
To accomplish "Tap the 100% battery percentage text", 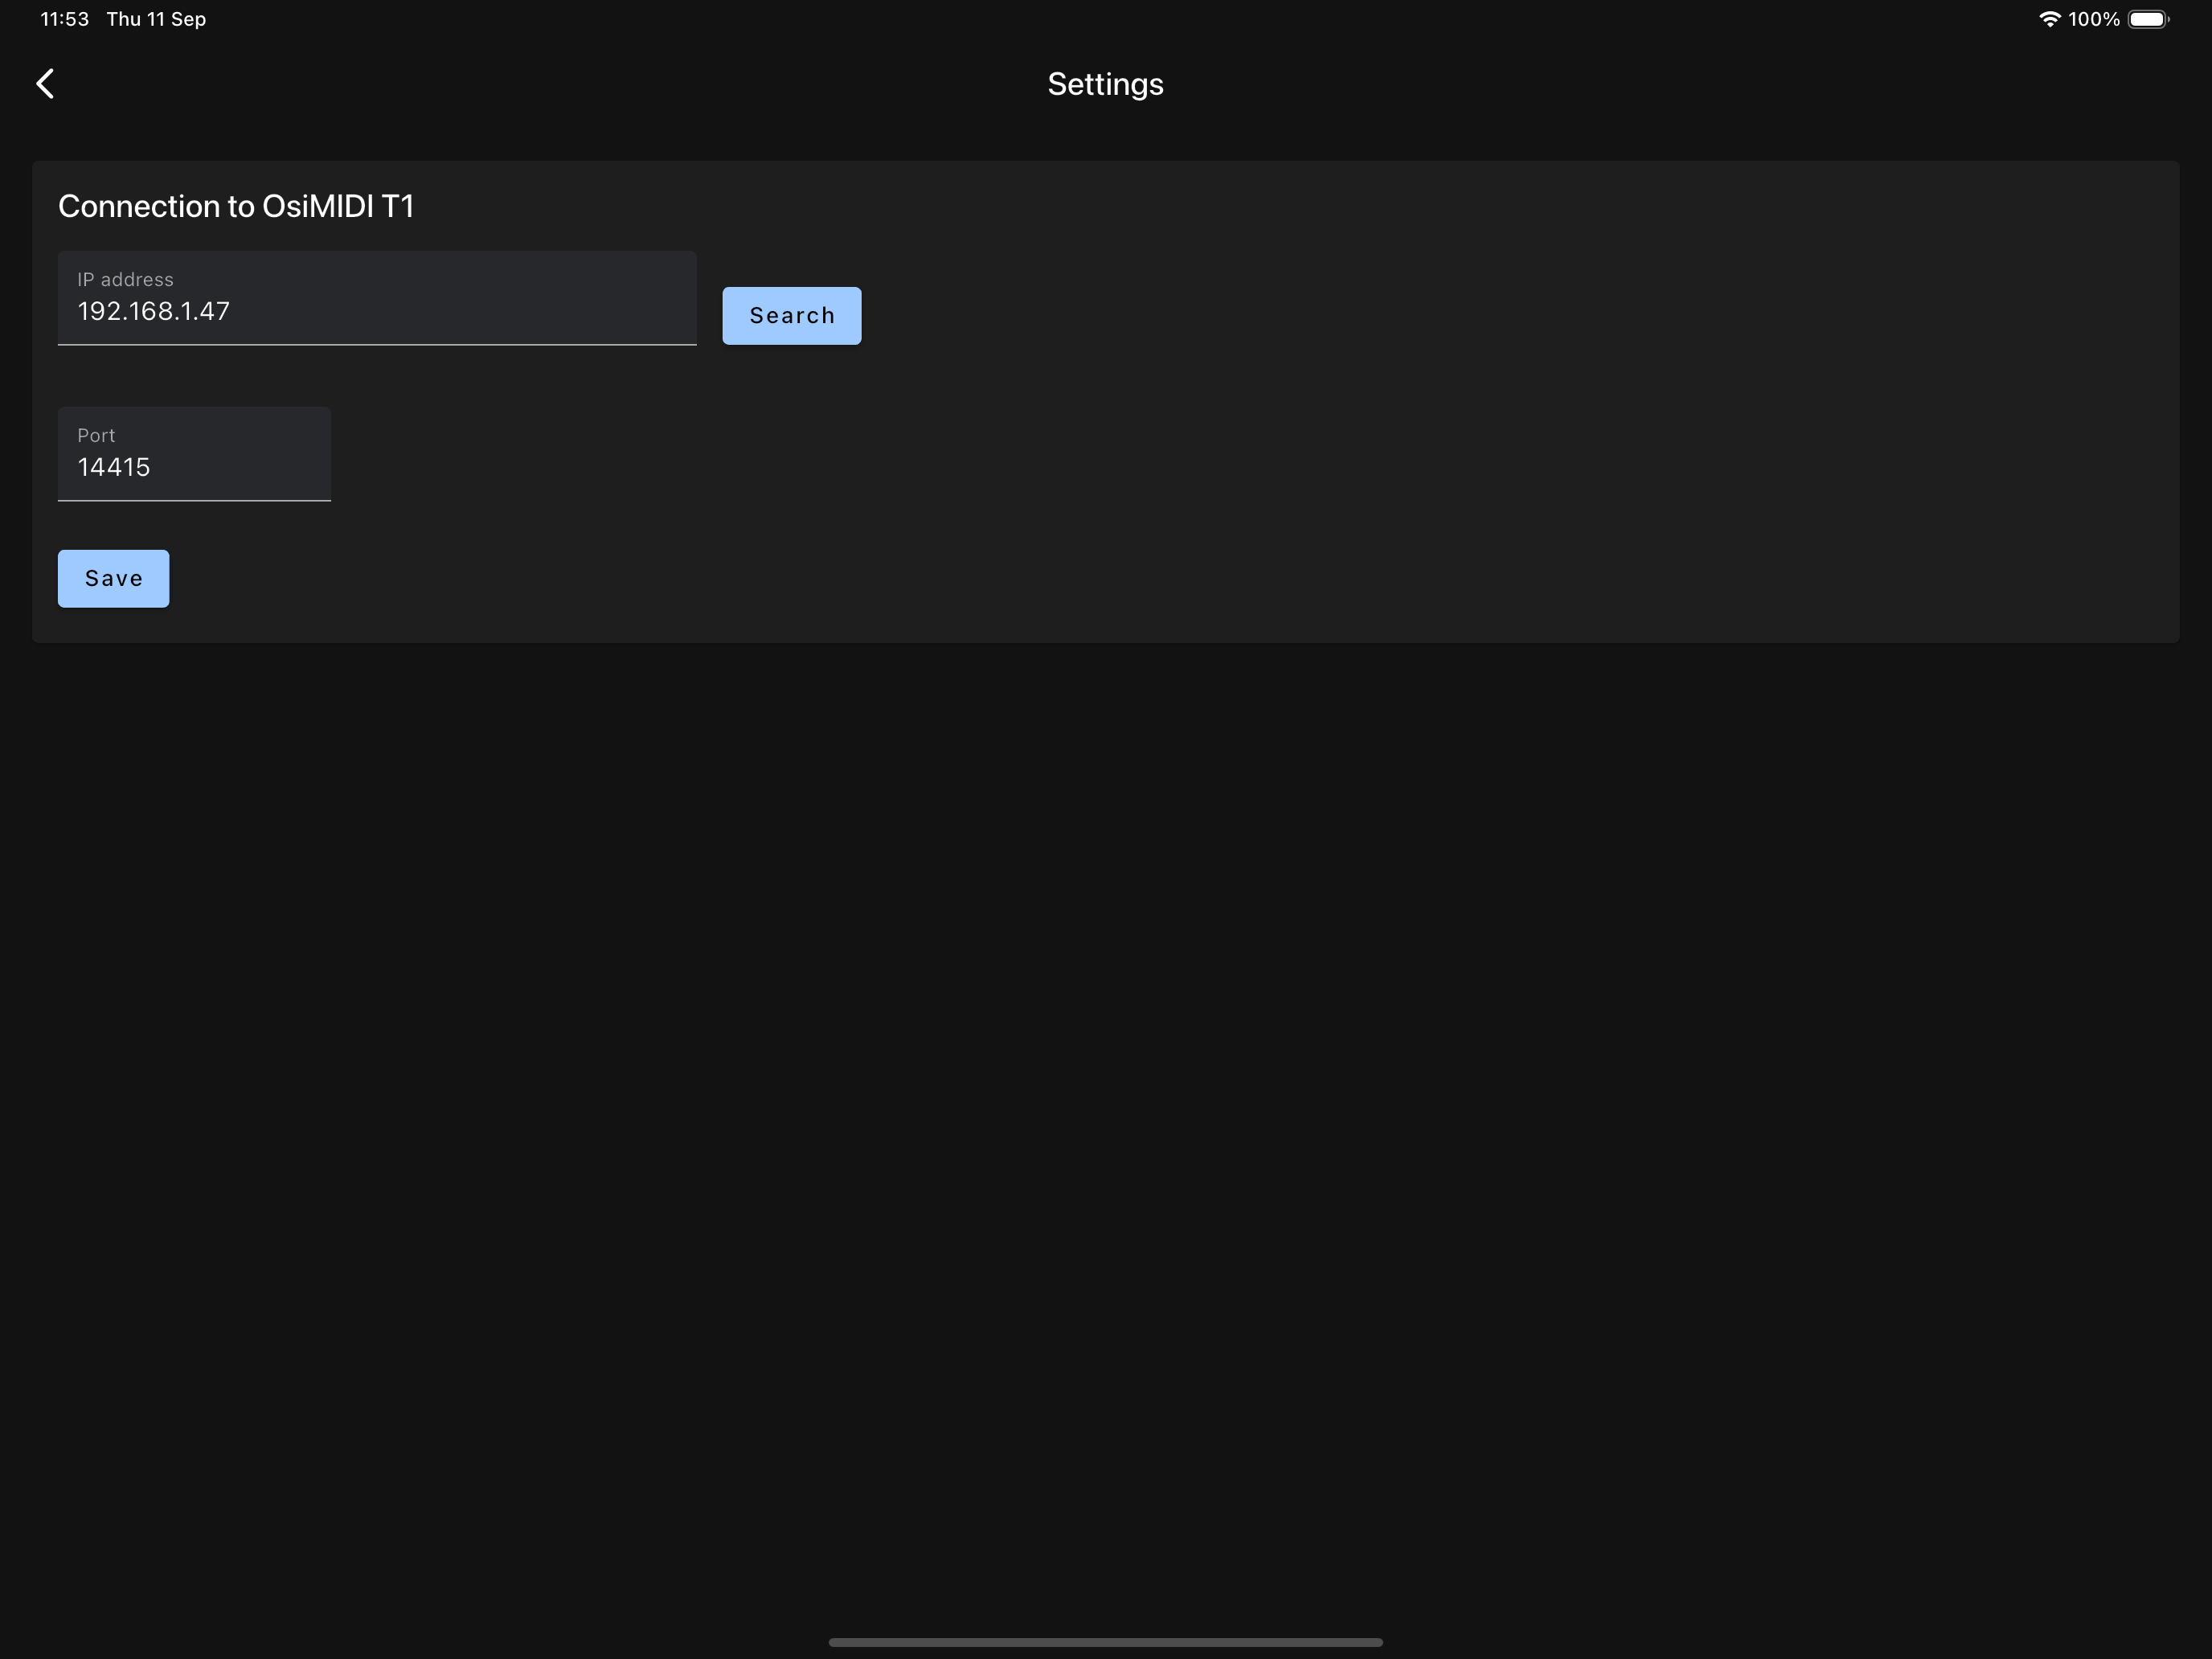I will coord(2093,19).
